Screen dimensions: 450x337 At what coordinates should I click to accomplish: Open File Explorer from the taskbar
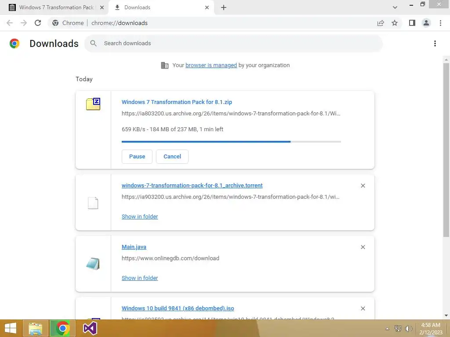(36, 328)
